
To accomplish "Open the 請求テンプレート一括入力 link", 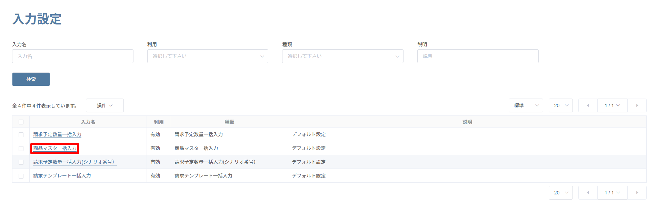I will (x=62, y=176).
